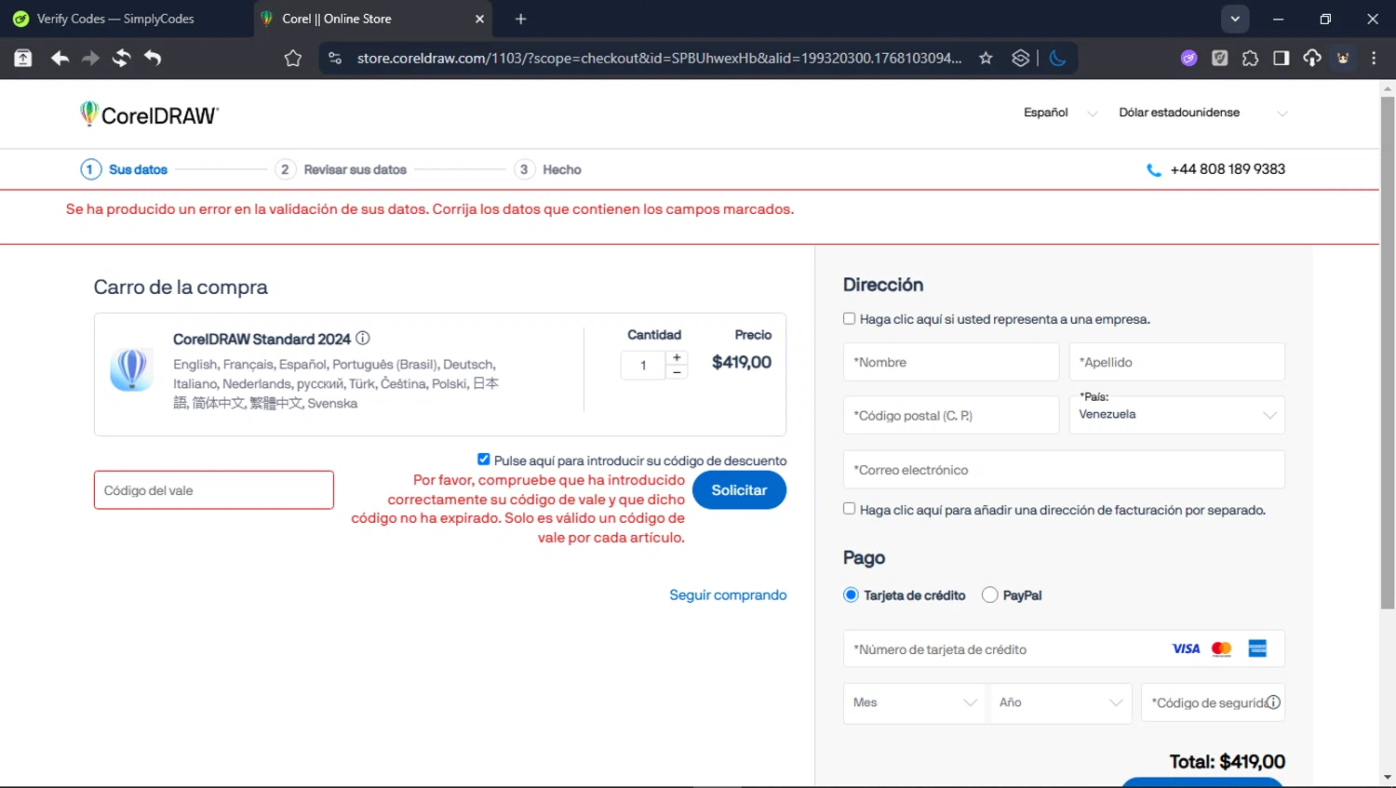Bookmark this page with the star icon

[986, 58]
